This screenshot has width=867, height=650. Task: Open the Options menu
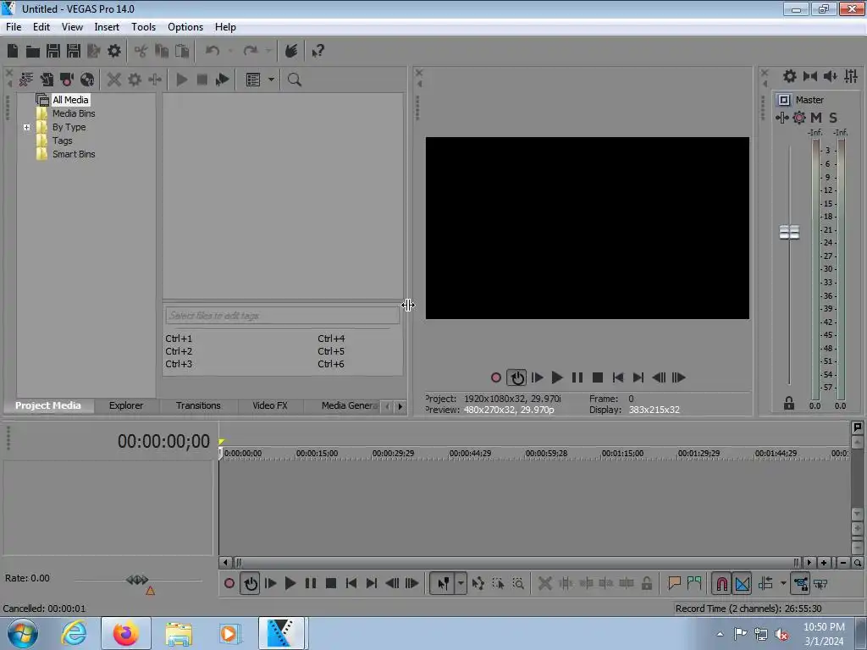(x=185, y=27)
